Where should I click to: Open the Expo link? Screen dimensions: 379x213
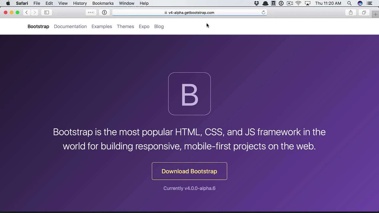tap(144, 26)
